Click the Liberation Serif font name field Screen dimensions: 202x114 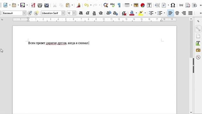click(51, 13)
